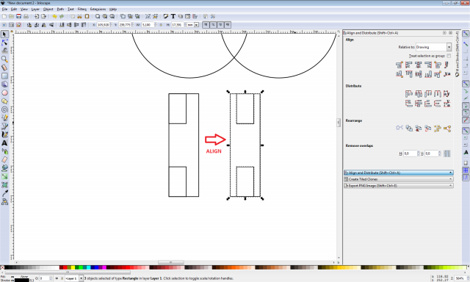Select the Spiral tool
The width and height of the screenshot is (470, 282).
click(x=4, y=109)
